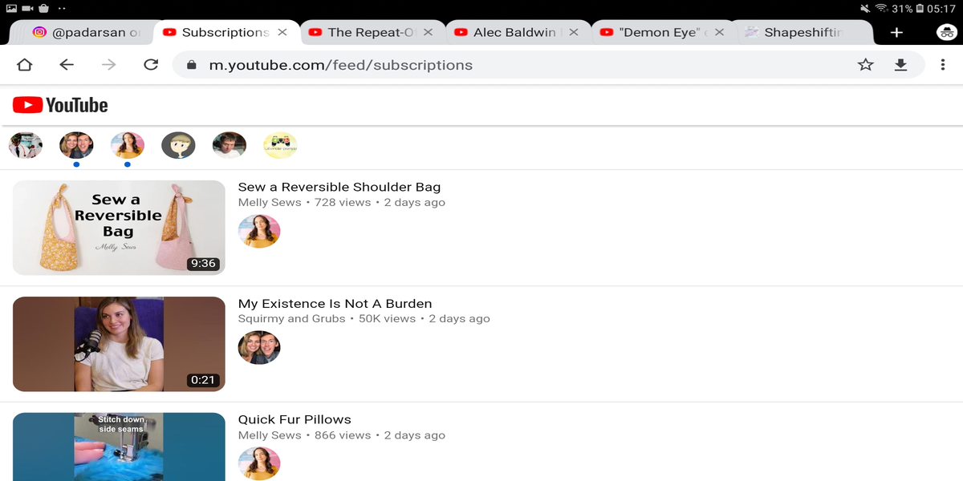Click the forward arrow in toolbar
Viewport: 963px width, 481px height.
pyautogui.click(x=108, y=65)
